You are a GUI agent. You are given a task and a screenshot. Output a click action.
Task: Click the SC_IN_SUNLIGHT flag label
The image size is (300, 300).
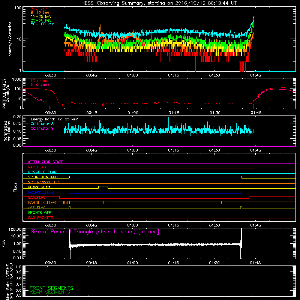[x=43, y=177]
